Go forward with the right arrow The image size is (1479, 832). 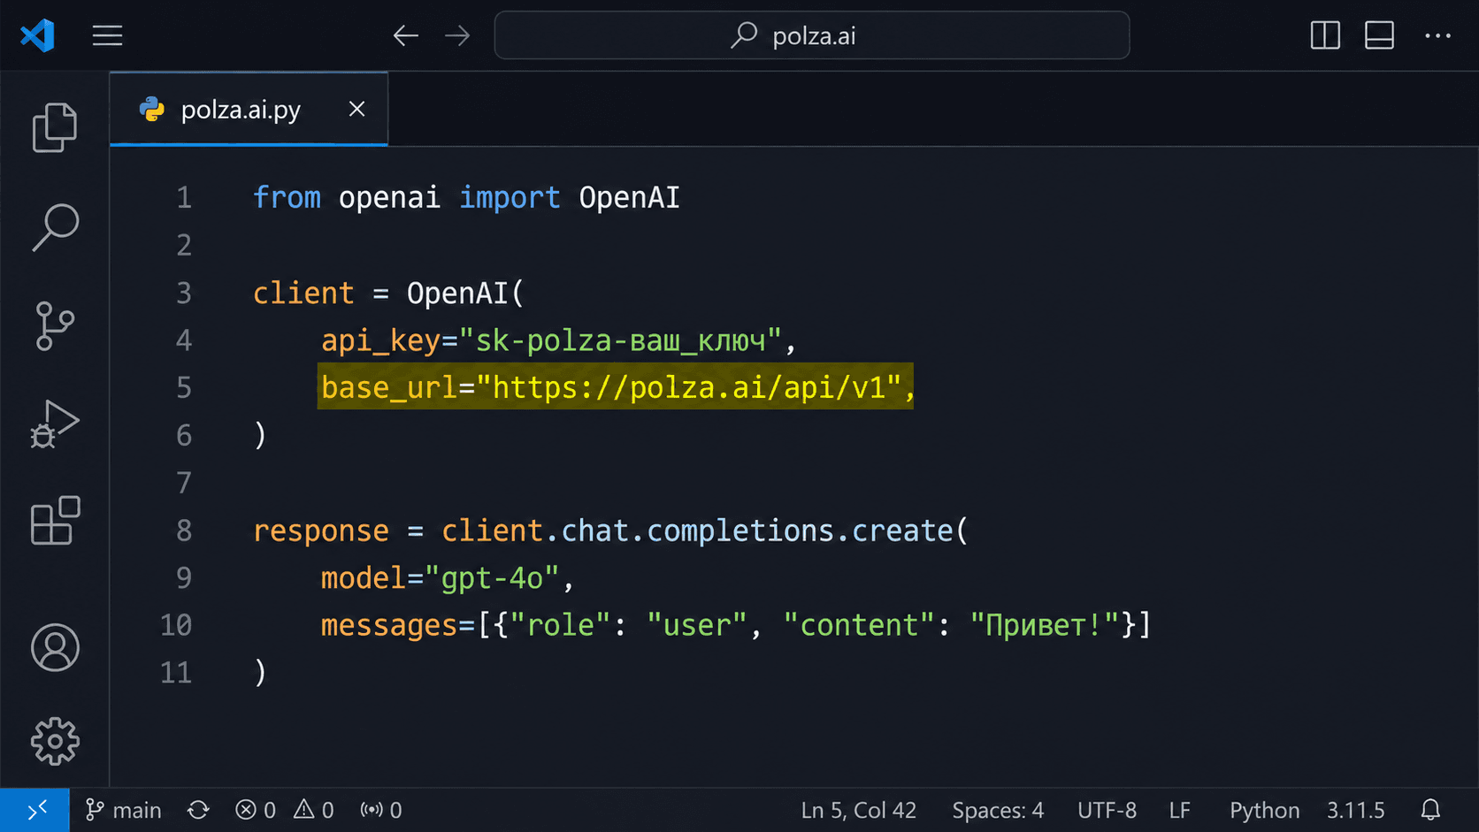point(457,35)
